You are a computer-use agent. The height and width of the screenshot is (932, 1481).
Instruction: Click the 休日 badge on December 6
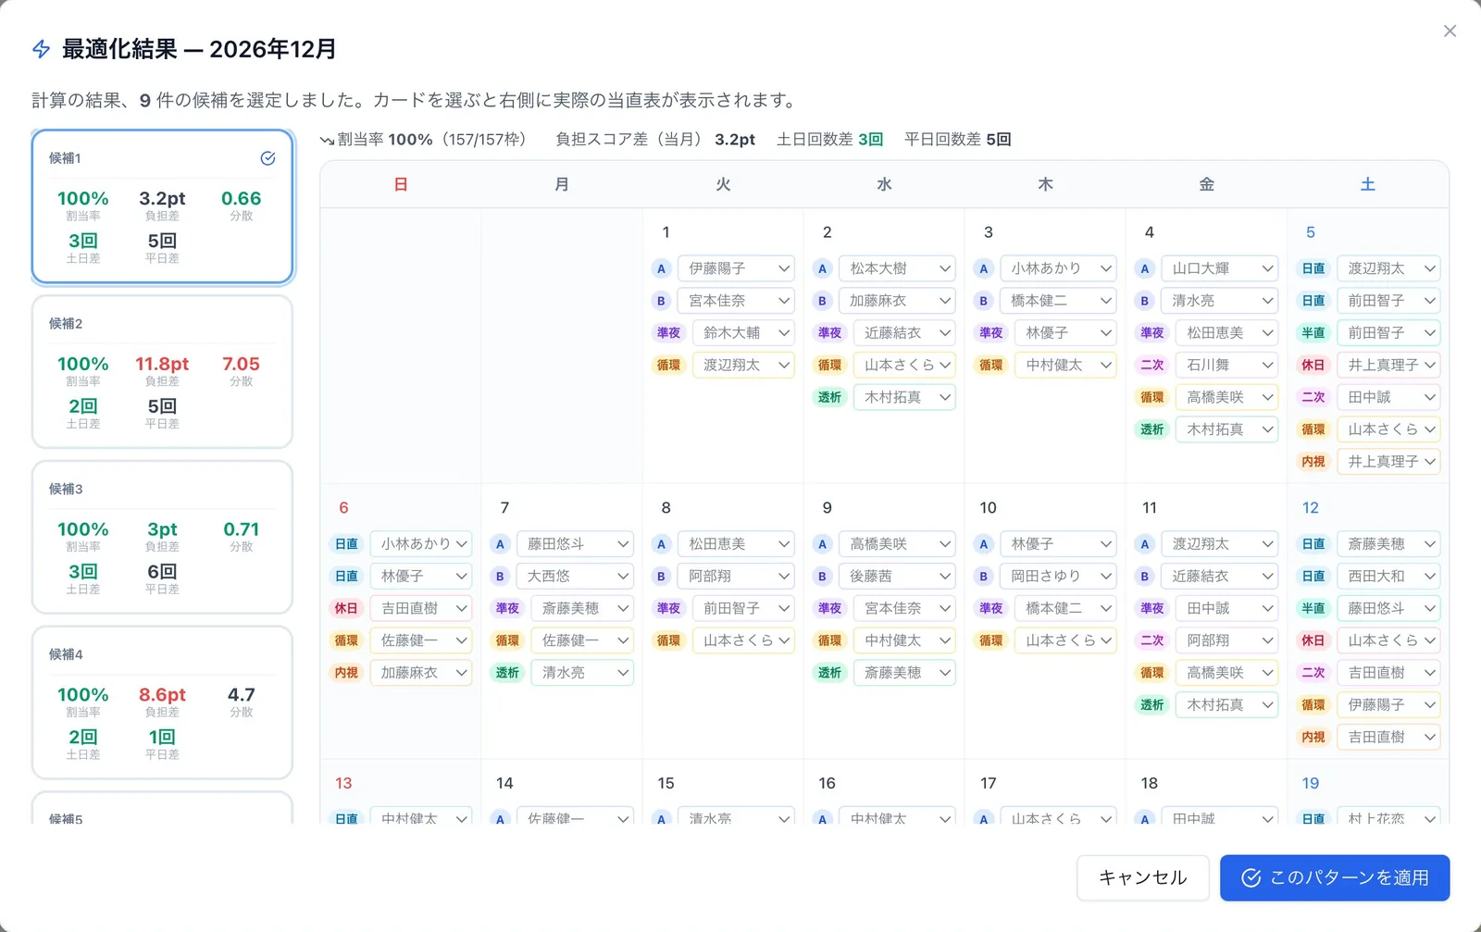pos(346,608)
